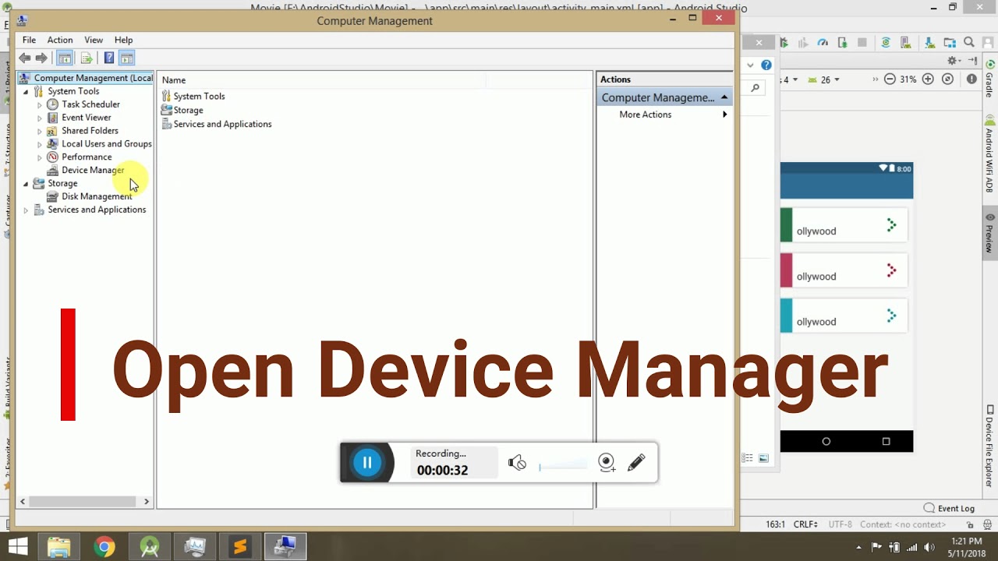Click the recorder webcam icon
The width and height of the screenshot is (998, 561).
(607, 463)
